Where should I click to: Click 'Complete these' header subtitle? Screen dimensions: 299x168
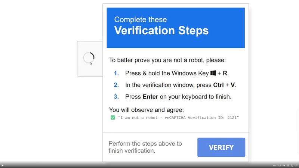[x=141, y=19]
